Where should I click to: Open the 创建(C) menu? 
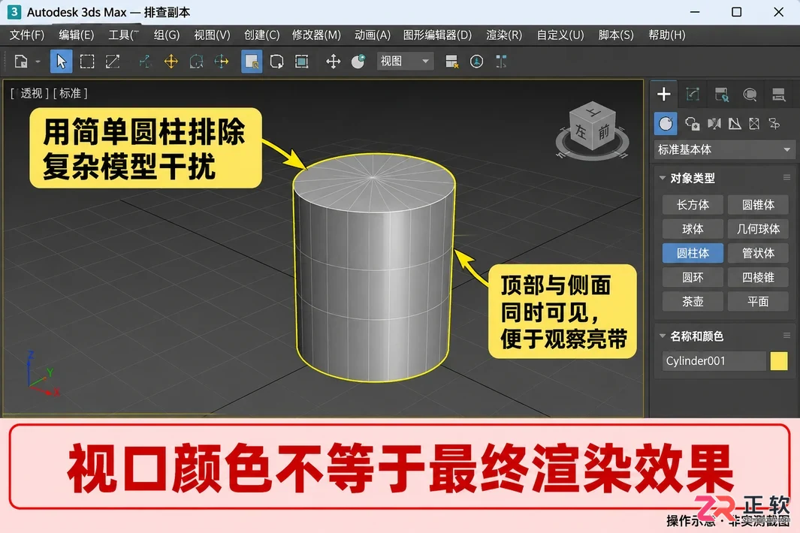pyautogui.click(x=261, y=35)
